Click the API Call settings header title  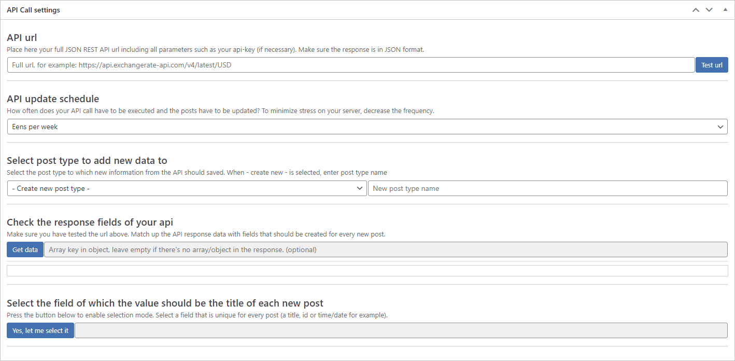point(33,10)
